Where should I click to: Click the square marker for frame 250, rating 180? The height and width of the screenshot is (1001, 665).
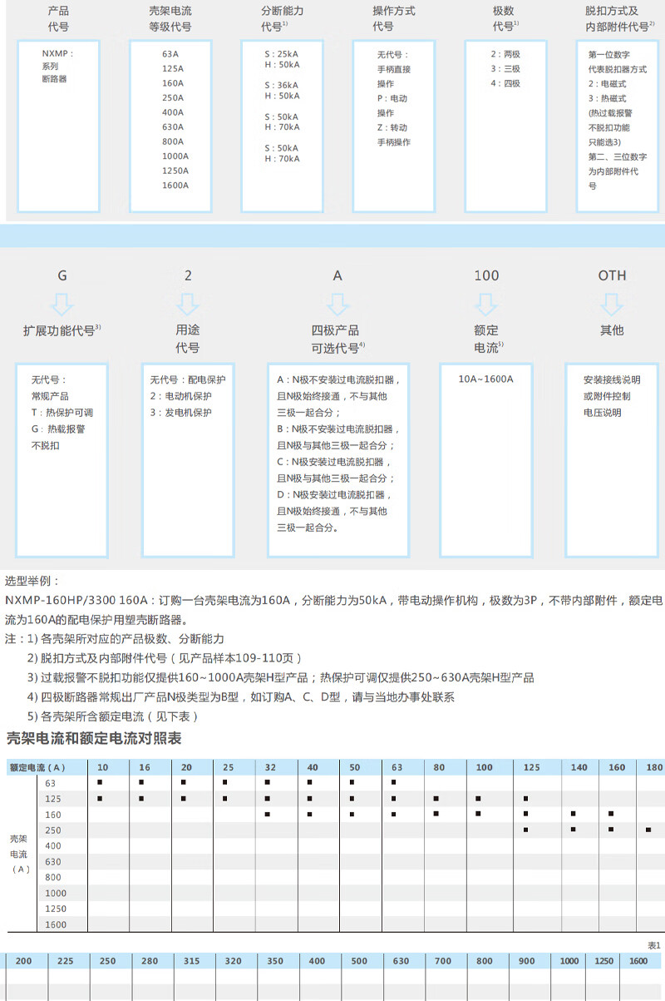pyautogui.click(x=648, y=830)
